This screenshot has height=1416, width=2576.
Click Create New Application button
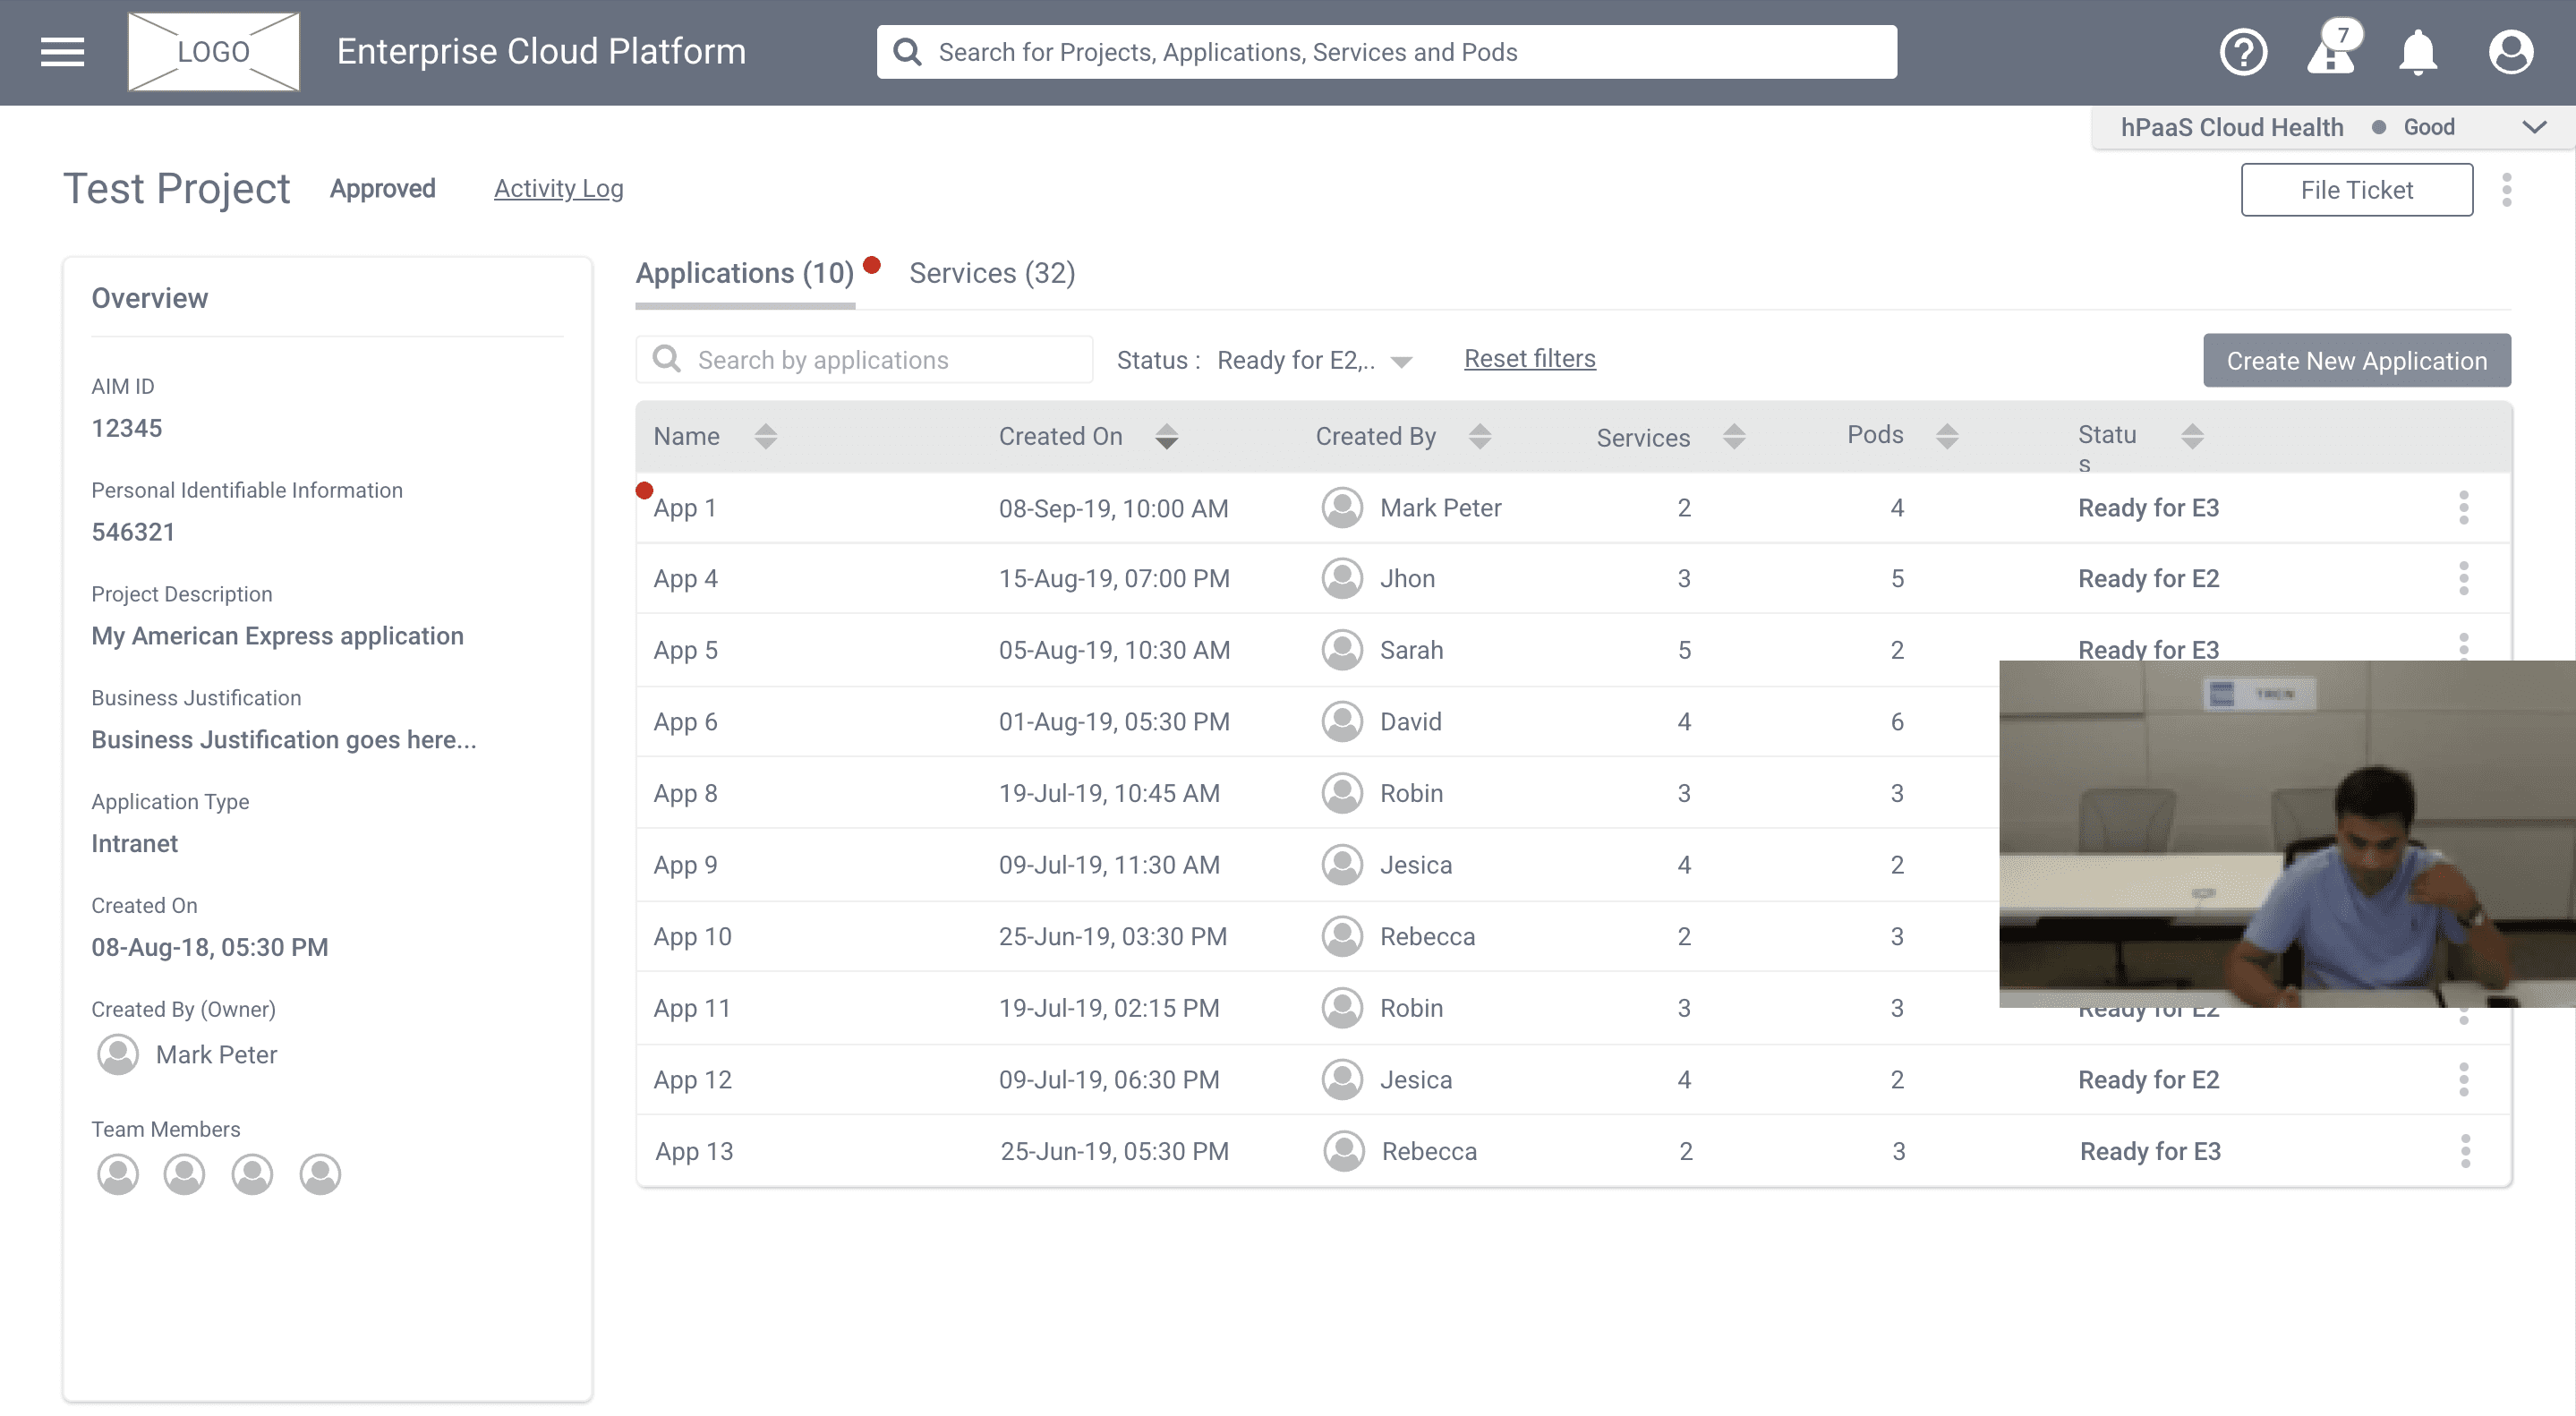[2356, 361]
